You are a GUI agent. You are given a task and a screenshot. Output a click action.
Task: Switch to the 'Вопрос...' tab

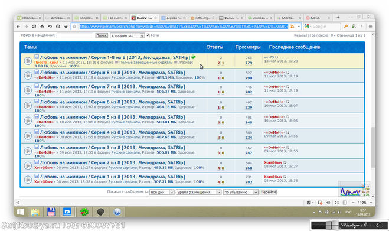[x=86, y=18]
